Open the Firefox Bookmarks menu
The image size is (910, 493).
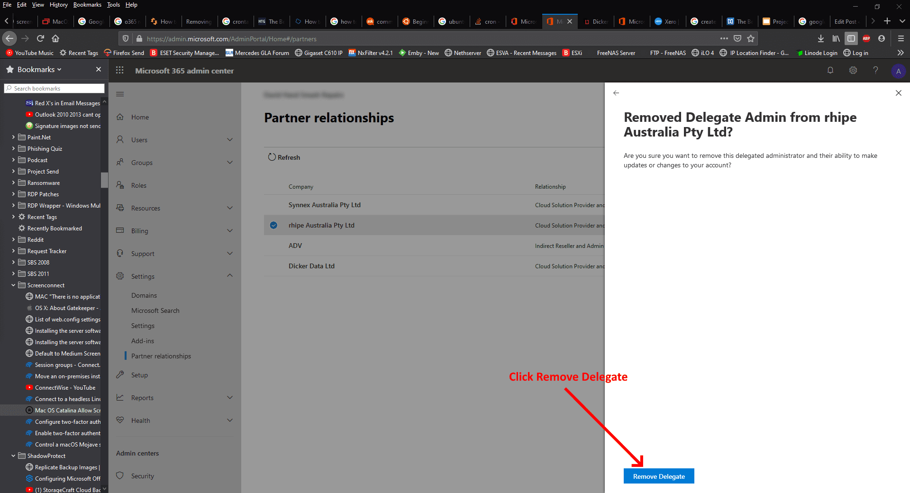(87, 5)
